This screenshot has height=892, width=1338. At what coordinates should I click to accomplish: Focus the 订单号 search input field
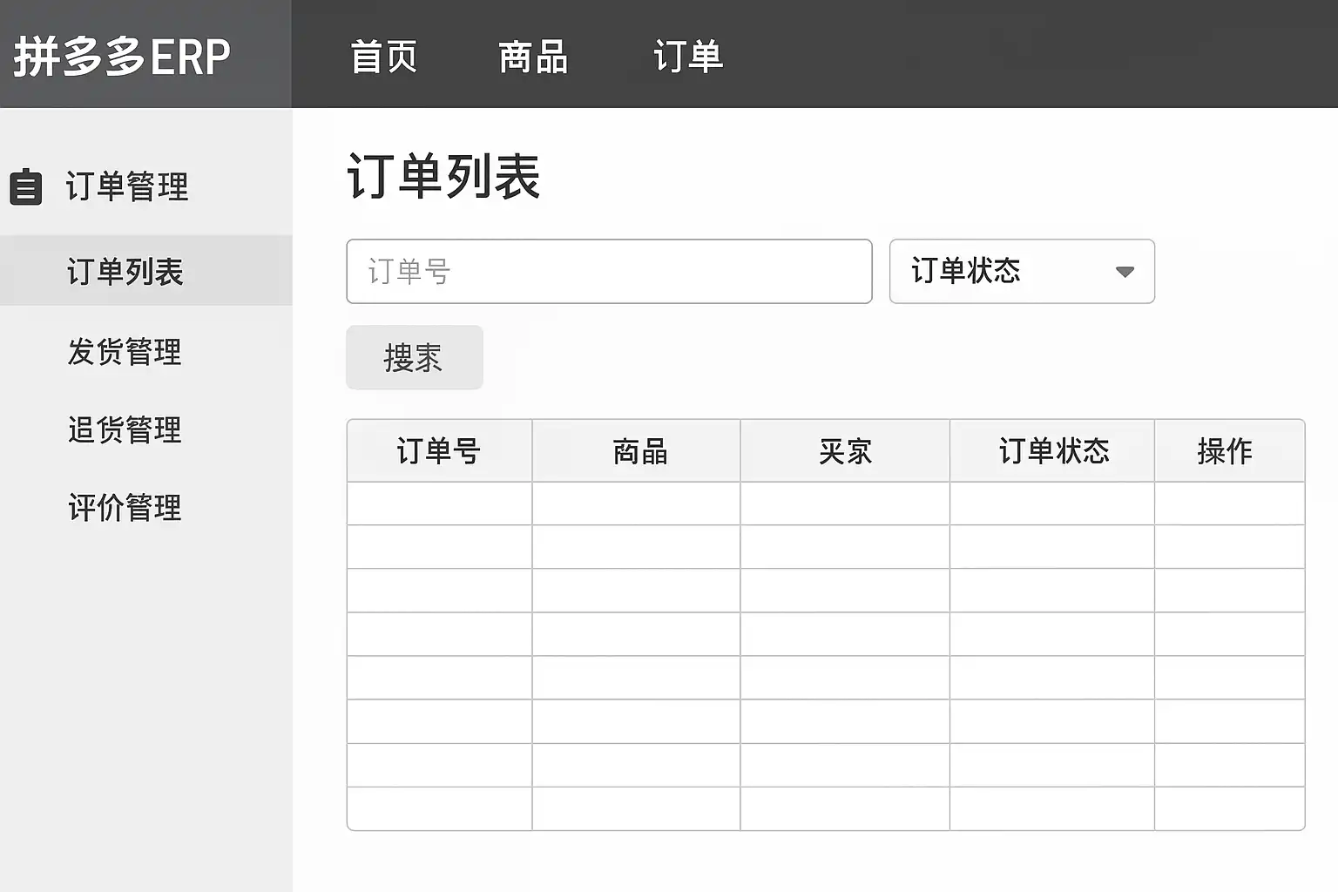pos(609,272)
